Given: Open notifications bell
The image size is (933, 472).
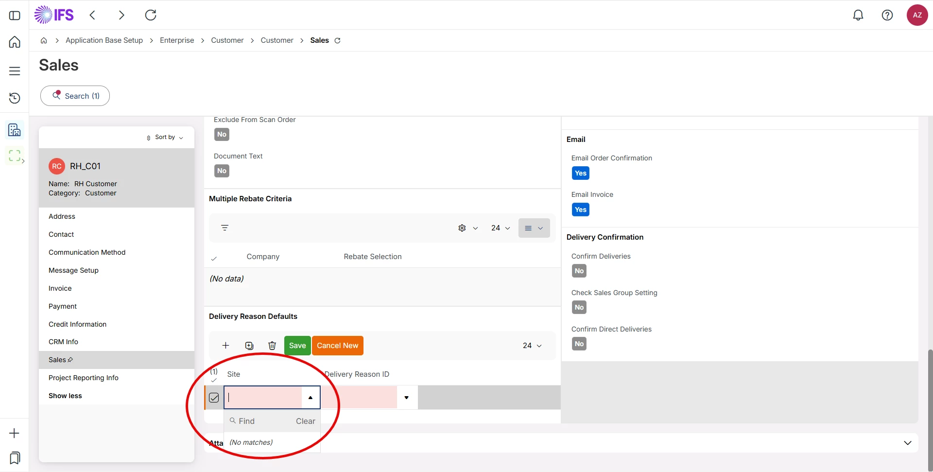Looking at the screenshot, I should coord(858,15).
